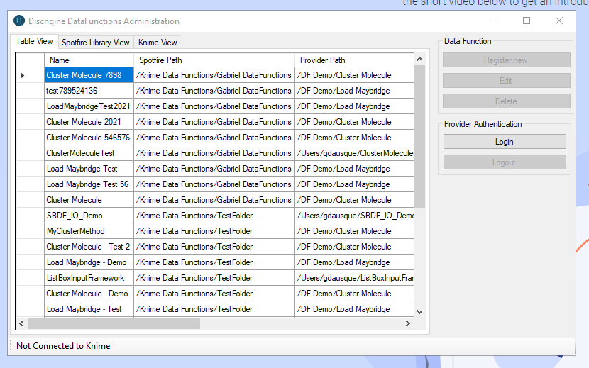Select the Load Maybridge - Test name cell
The height and width of the screenshot is (368, 589).
point(89,309)
